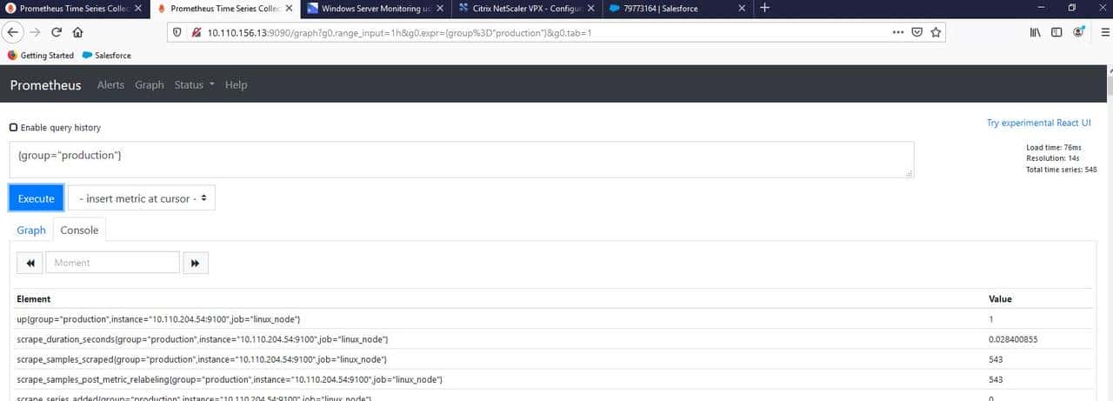Open 'insert metric at cursor' dropdown

pyautogui.click(x=142, y=198)
